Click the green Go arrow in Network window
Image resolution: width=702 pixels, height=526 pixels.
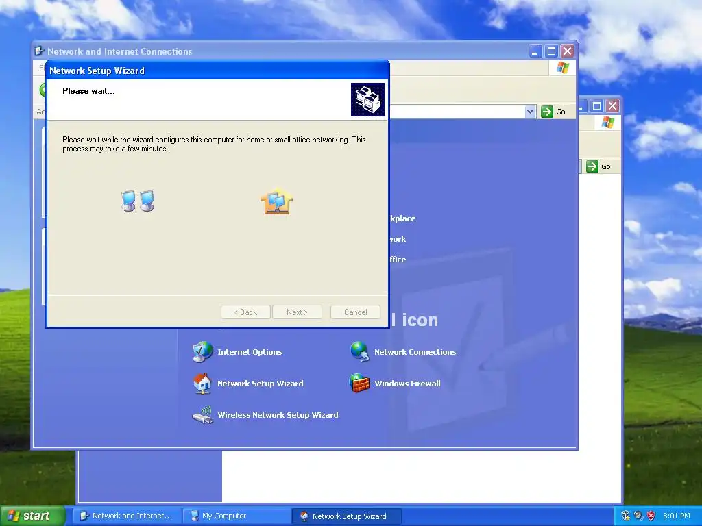pyautogui.click(x=546, y=112)
